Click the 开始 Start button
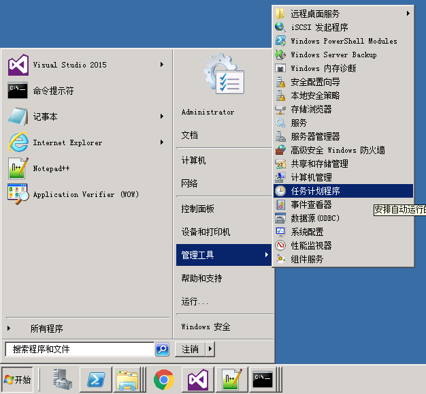This screenshot has height=394, width=426. point(17,379)
